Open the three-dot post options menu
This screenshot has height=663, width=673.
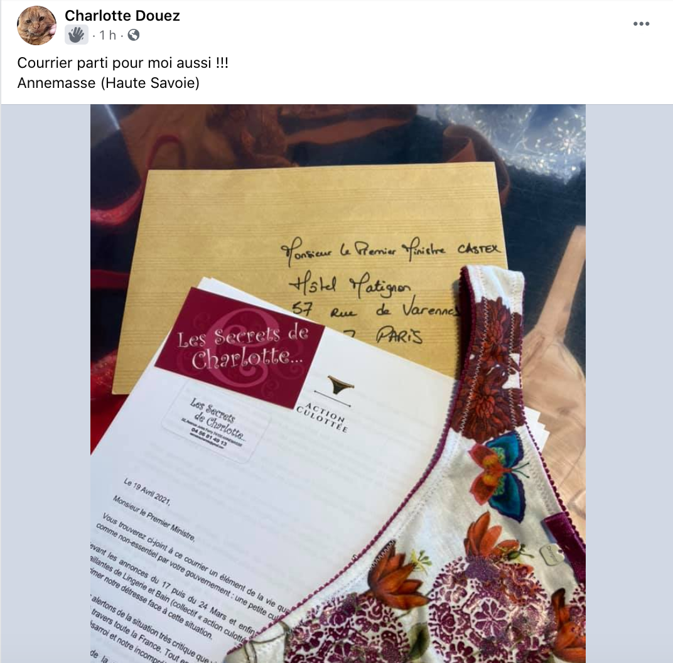pos(641,24)
